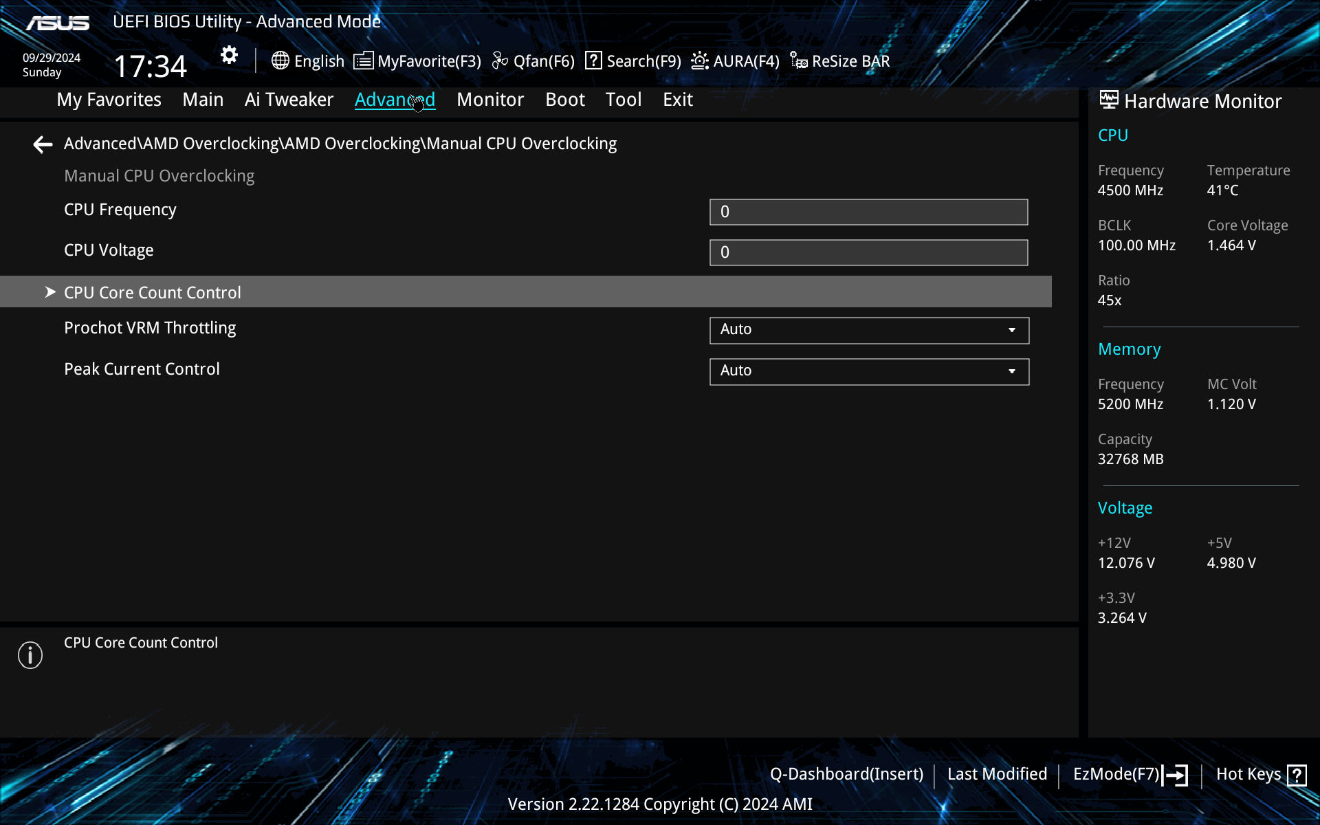
Task: Click the date 09/29/2024
Action: click(x=52, y=58)
